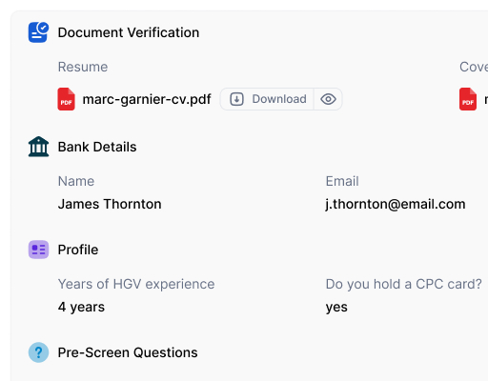Click the Resume label
The image size is (488, 381).
click(x=83, y=67)
